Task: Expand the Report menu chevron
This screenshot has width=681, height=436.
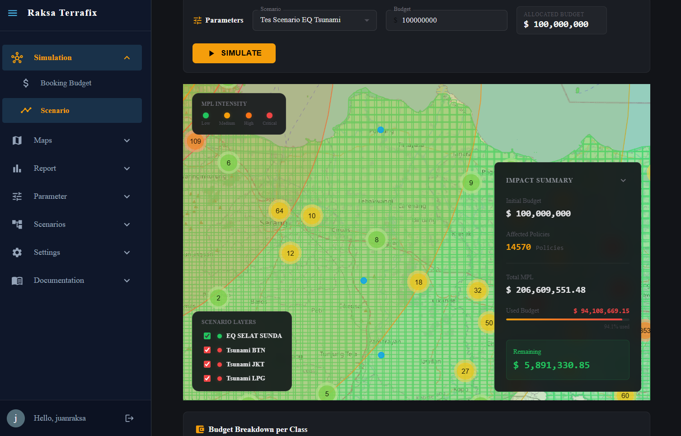Action: (127, 169)
